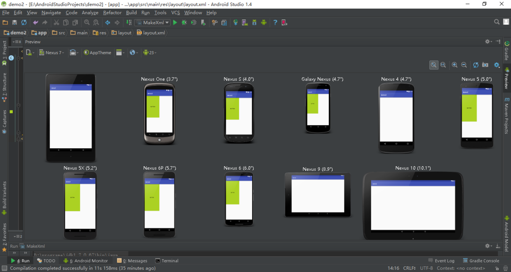Viewport: 511px width, 272px height.
Task: Open the API level 23 dropdown
Action: 150,53
